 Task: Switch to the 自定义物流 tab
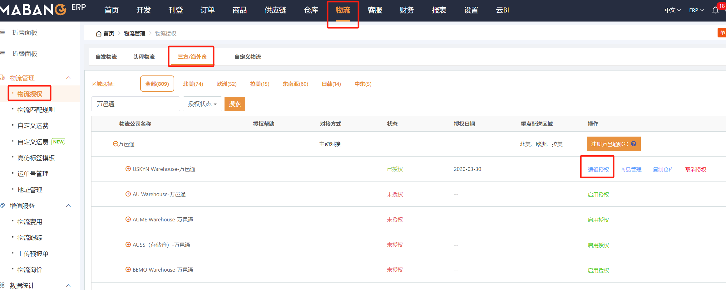pyautogui.click(x=248, y=57)
